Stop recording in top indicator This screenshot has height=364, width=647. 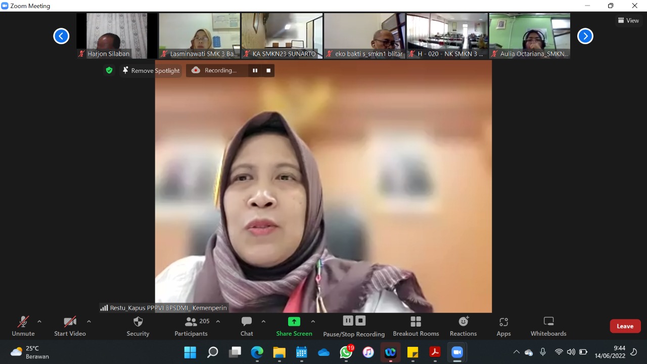[x=268, y=70]
